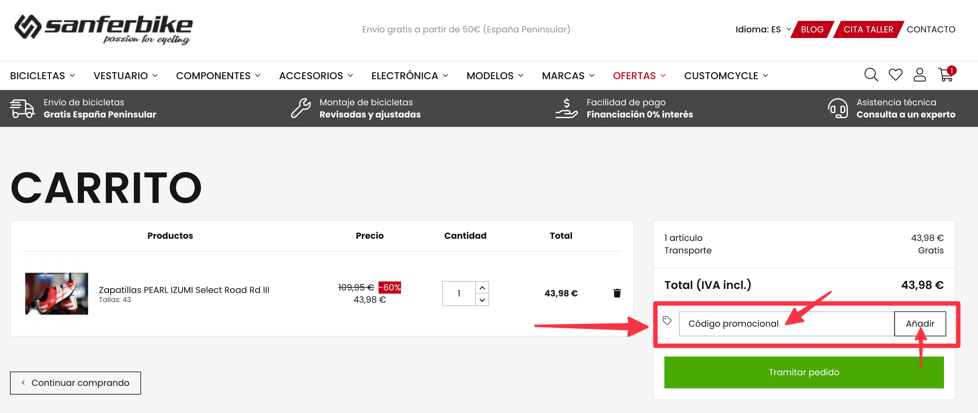Image resolution: width=978 pixels, height=413 pixels.
Task: Open the user account icon
Action: coord(920,75)
